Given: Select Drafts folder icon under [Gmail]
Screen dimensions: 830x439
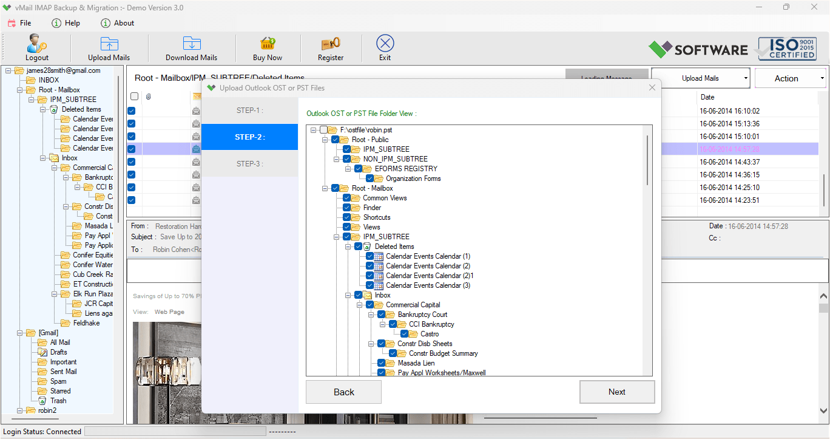Looking at the screenshot, I should 42,352.
